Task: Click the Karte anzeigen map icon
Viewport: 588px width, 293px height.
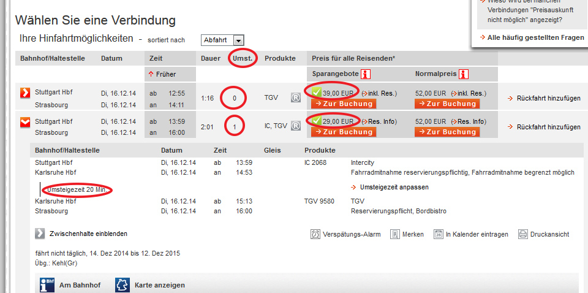Action: coord(123,285)
